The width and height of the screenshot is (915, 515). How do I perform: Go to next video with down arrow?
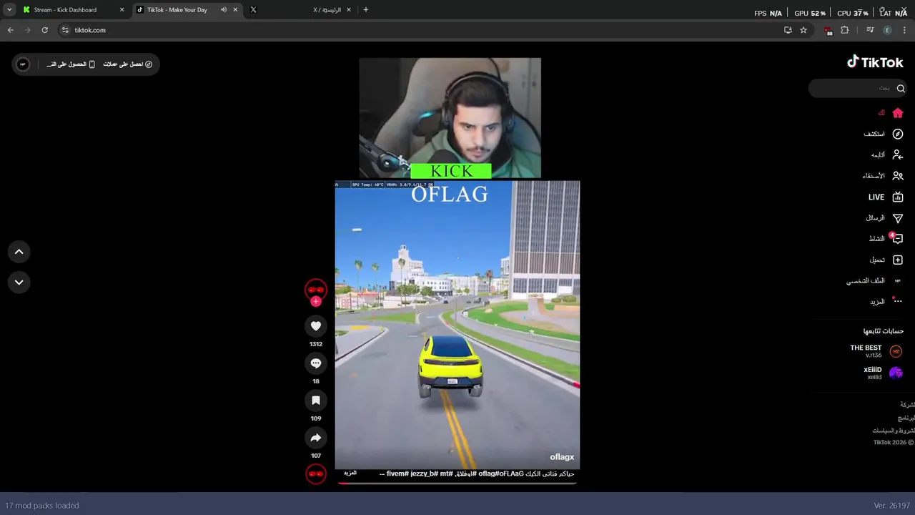[x=19, y=282]
